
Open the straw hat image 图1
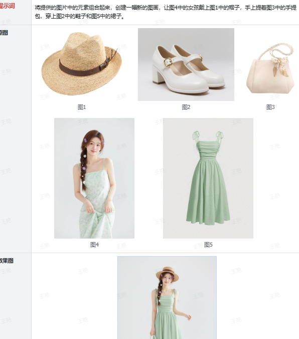(x=82, y=64)
